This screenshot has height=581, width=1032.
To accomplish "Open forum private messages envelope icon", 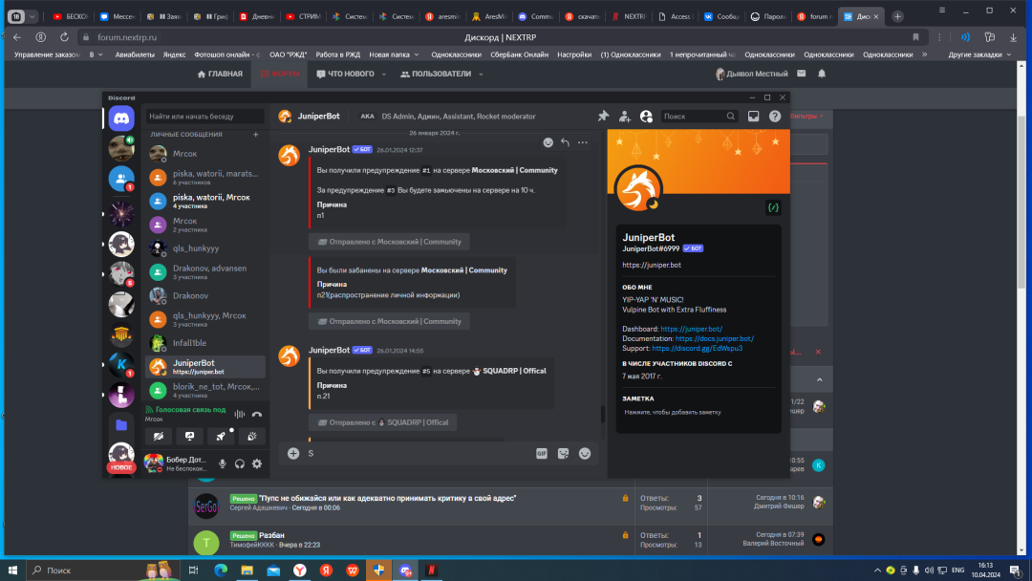I will tap(801, 74).
